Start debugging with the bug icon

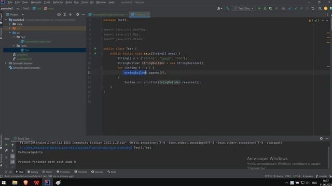click(265, 8)
